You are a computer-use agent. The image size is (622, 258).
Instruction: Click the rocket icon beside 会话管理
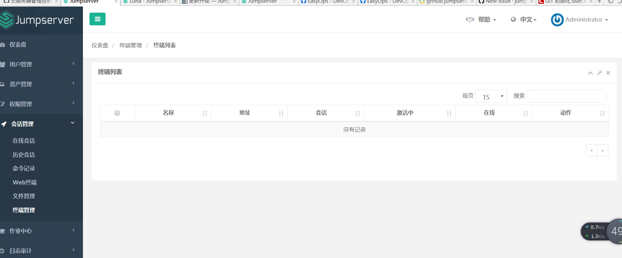[x=4, y=124]
